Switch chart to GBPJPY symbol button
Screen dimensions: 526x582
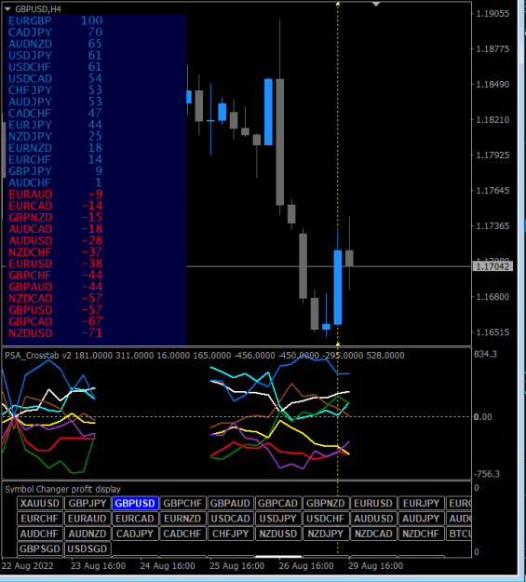click(88, 503)
